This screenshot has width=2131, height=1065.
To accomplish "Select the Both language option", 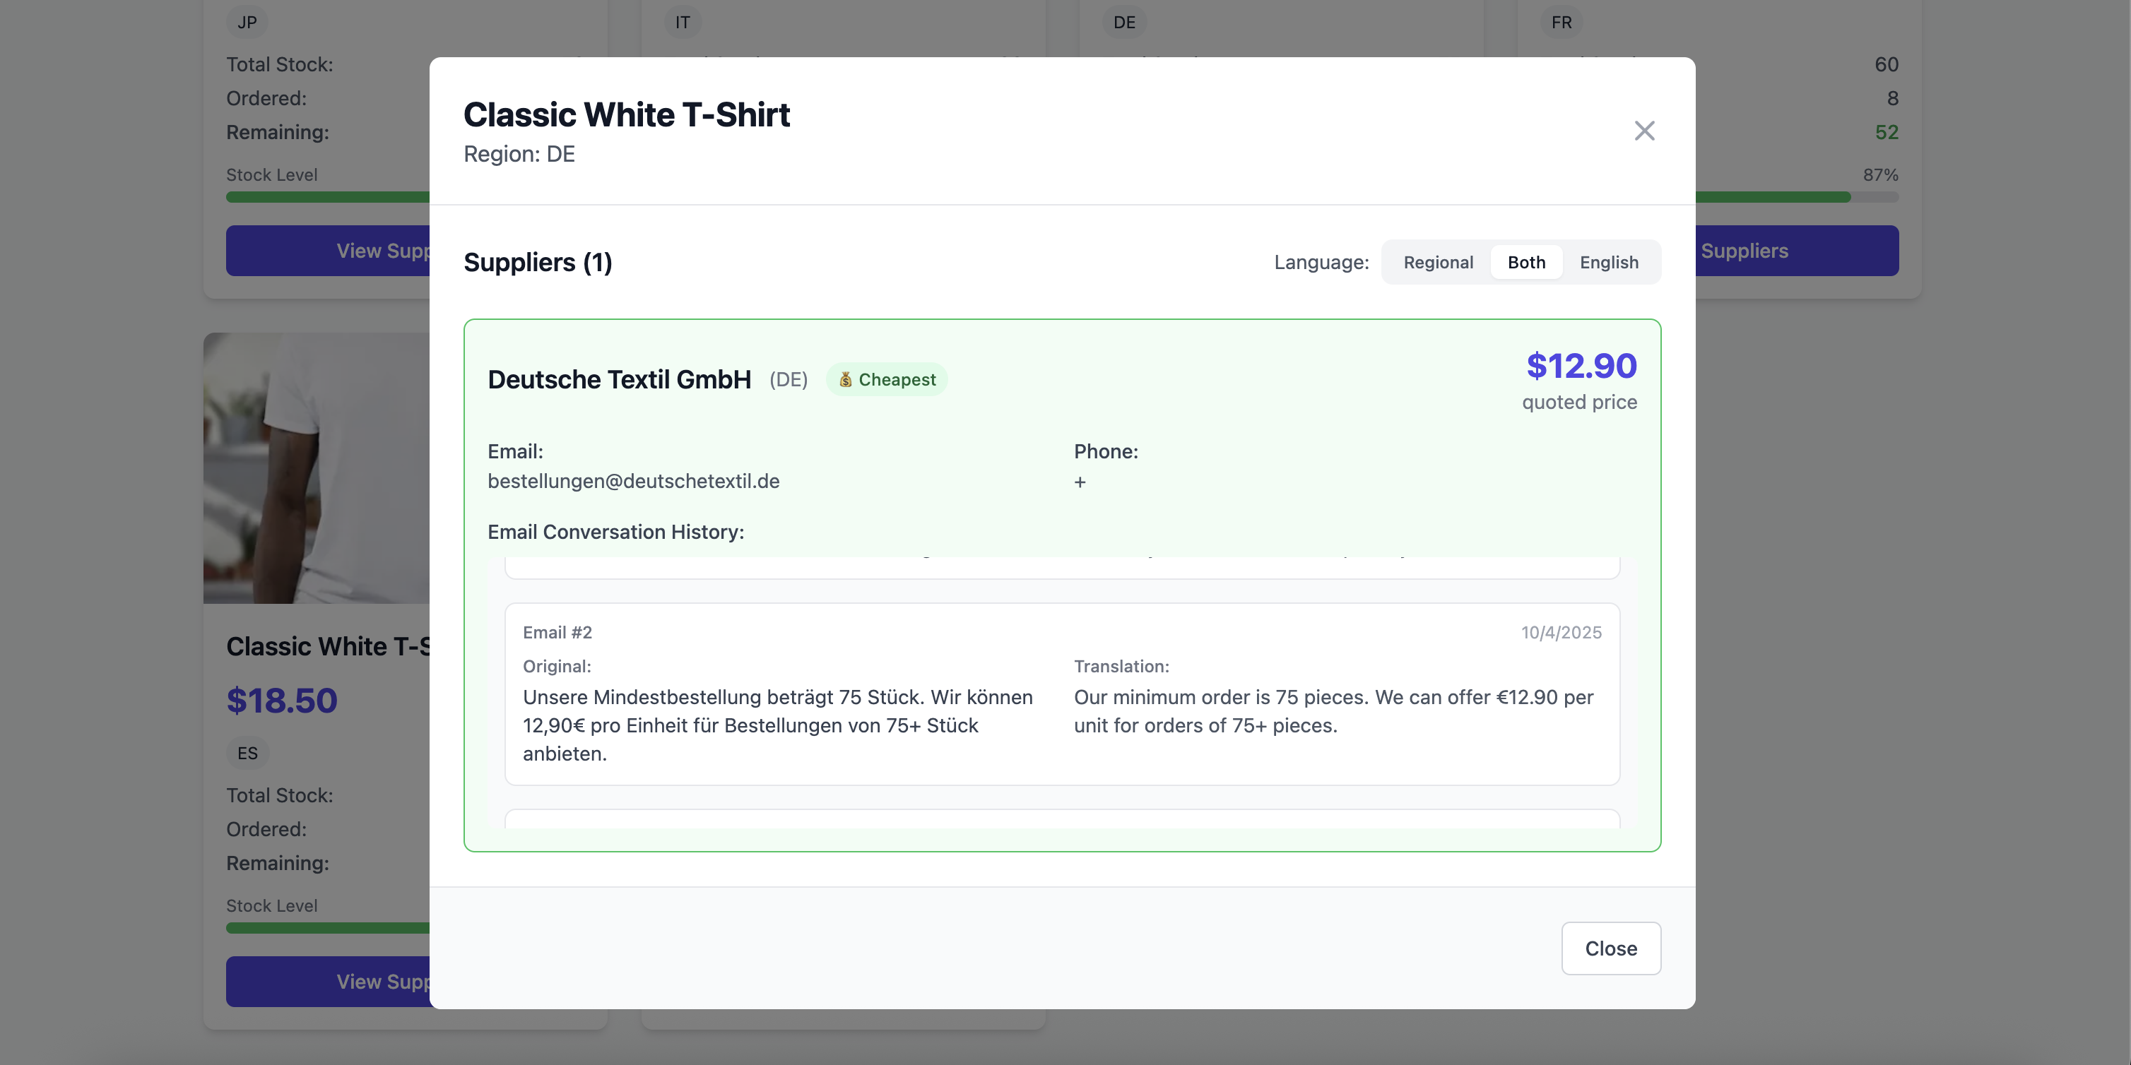I will pyautogui.click(x=1525, y=262).
